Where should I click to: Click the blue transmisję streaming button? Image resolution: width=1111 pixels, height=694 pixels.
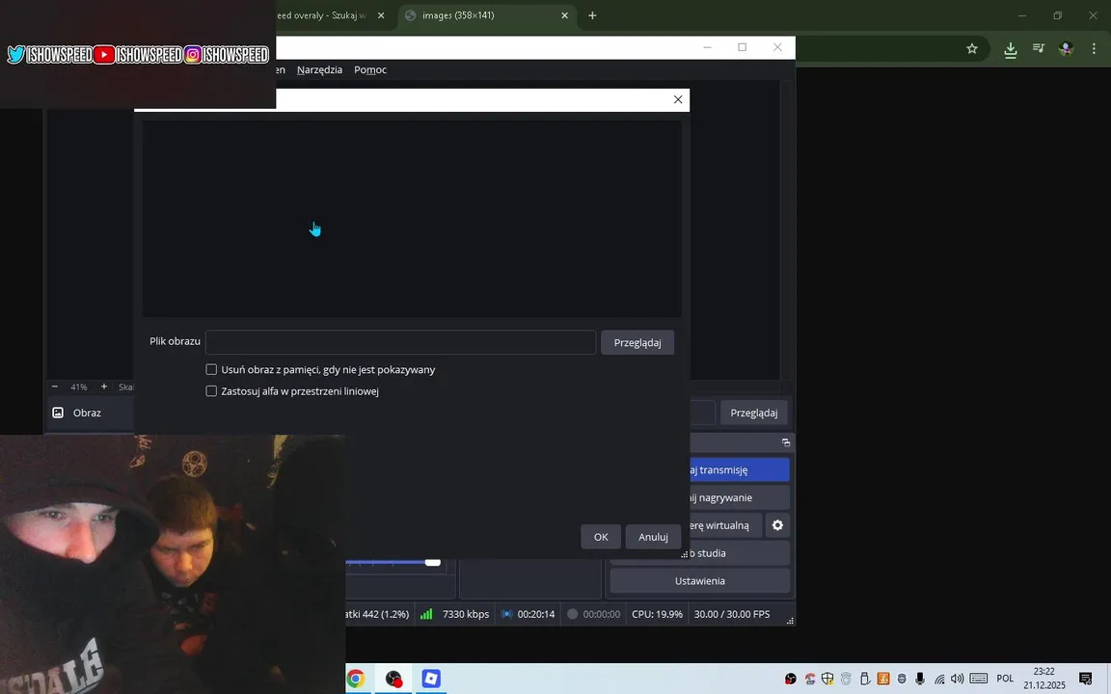point(739,469)
